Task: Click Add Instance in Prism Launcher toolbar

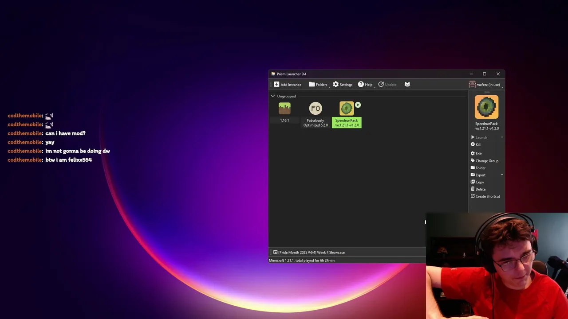Action: click(x=288, y=85)
